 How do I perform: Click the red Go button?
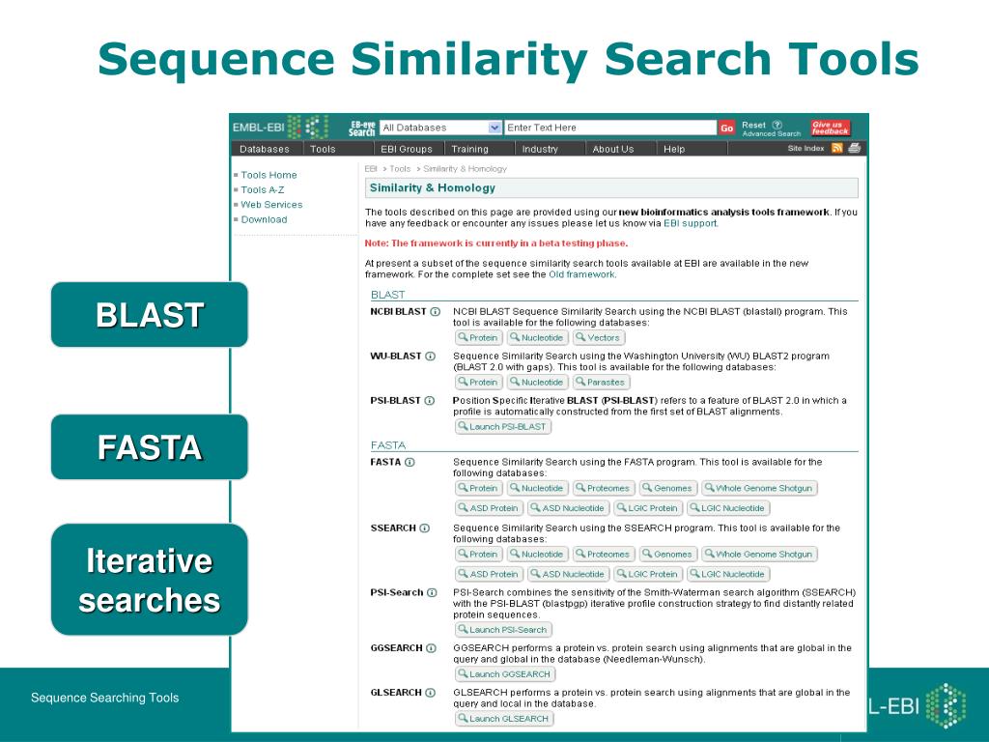[726, 128]
